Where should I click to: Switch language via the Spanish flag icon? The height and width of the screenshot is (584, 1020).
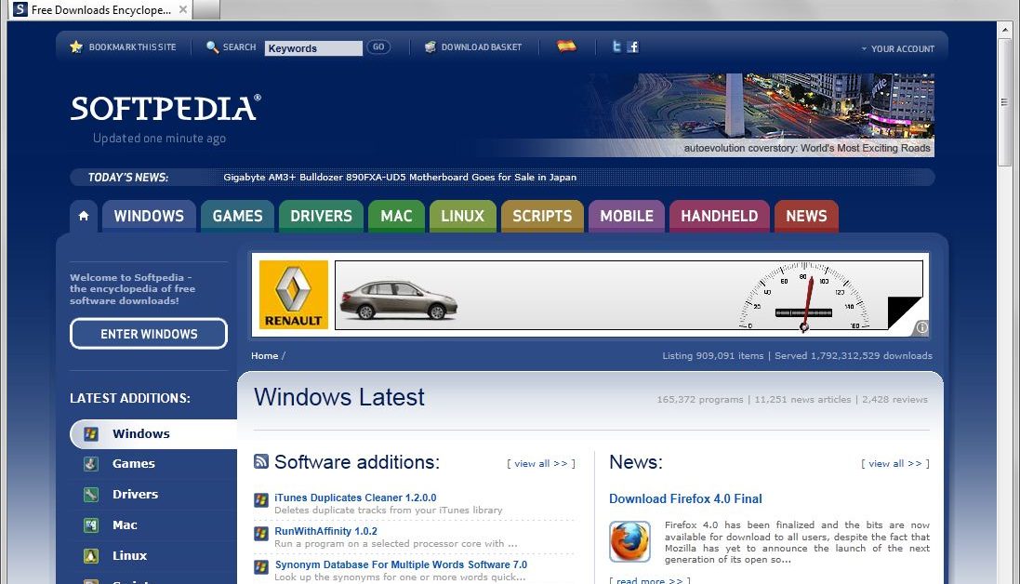click(566, 46)
